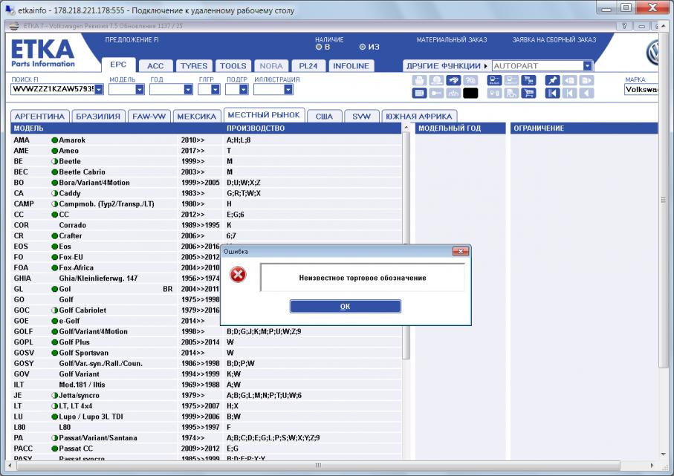Expand the ИЛЛЮСТРАЦИЯ dropdown
The image size is (674, 476).
coord(288,89)
